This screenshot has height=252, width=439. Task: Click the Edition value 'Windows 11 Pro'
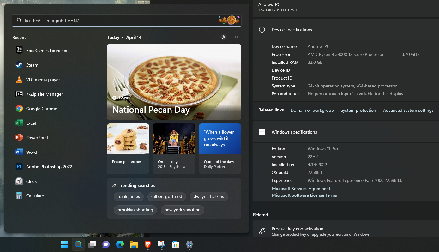pyautogui.click(x=323, y=149)
